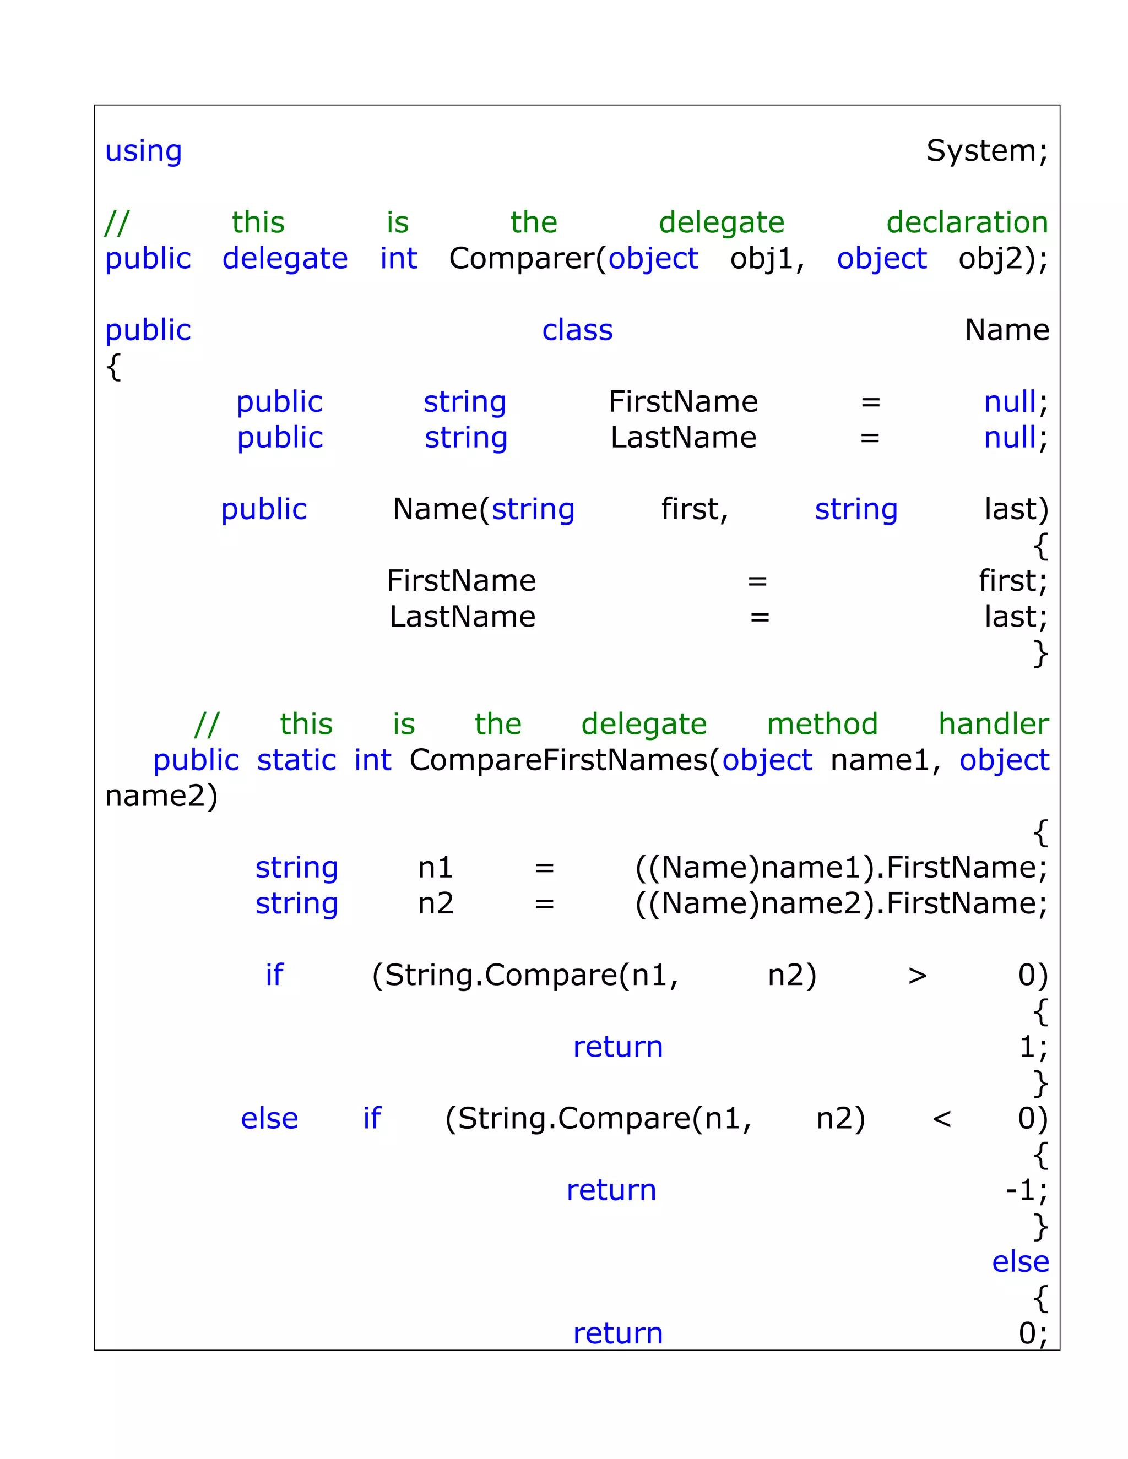1128x1459 pixels.
Task: Click the word 'declaration' in first comment
Action: coord(966,222)
